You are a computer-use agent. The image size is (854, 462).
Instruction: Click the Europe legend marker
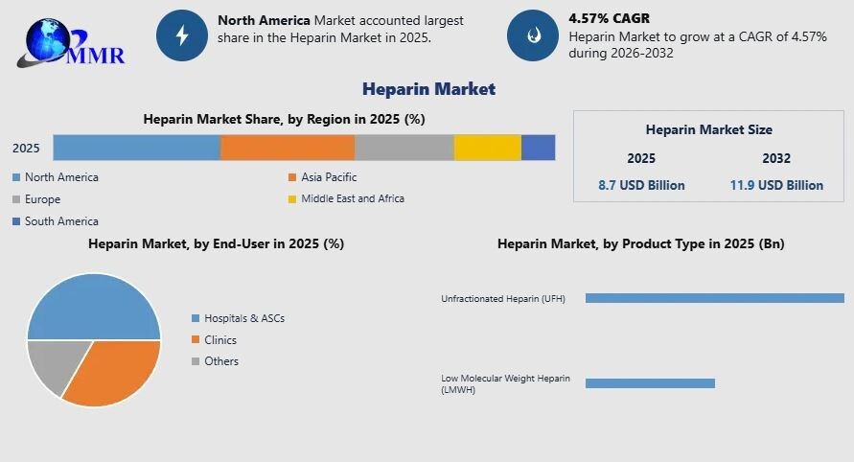click(x=16, y=199)
